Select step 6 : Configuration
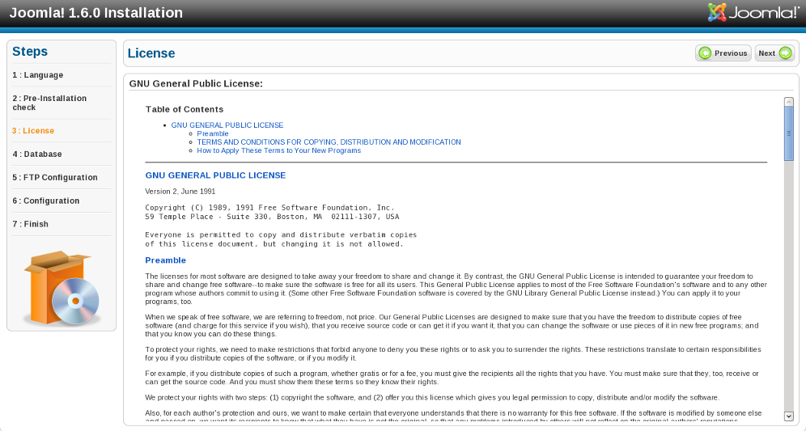806x431 pixels. (x=46, y=201)
